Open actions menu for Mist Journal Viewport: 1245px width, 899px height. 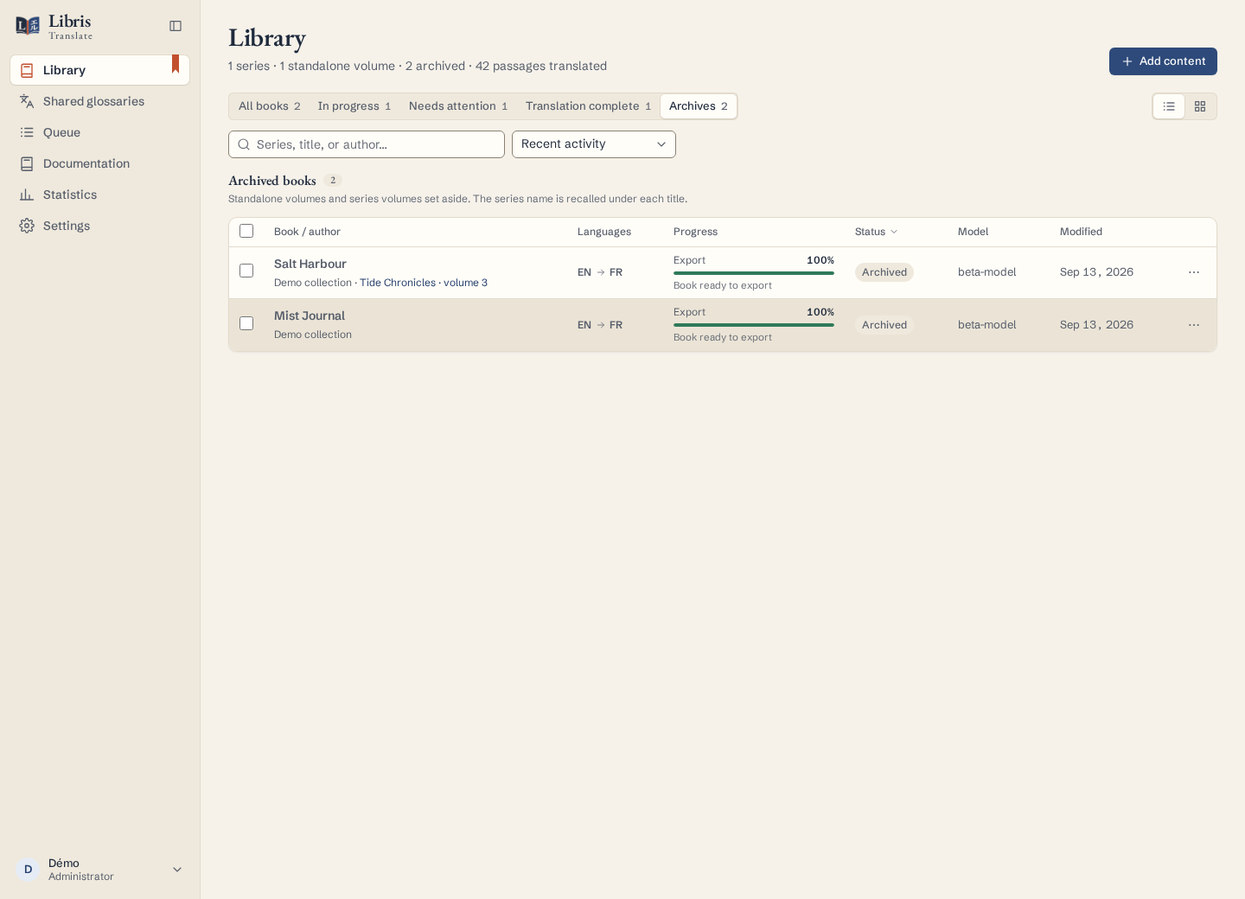click(x=1194, y=325)
